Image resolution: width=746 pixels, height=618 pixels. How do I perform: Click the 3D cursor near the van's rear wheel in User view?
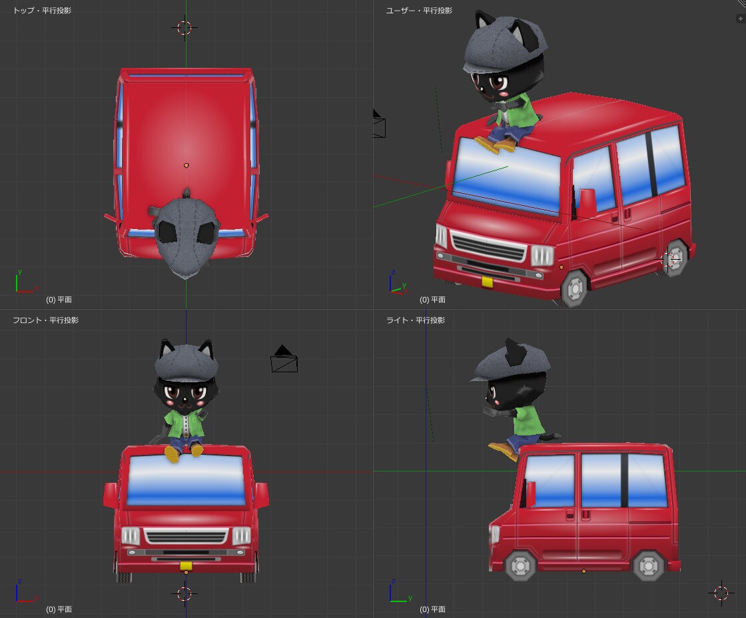pyautogui.click(x=668, y=259)
